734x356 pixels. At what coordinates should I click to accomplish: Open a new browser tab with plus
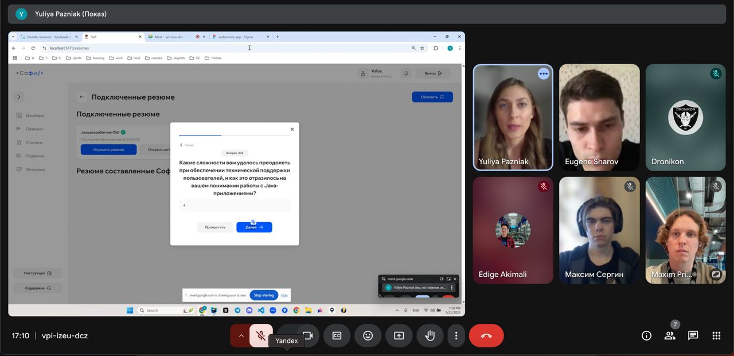[278, 37]
